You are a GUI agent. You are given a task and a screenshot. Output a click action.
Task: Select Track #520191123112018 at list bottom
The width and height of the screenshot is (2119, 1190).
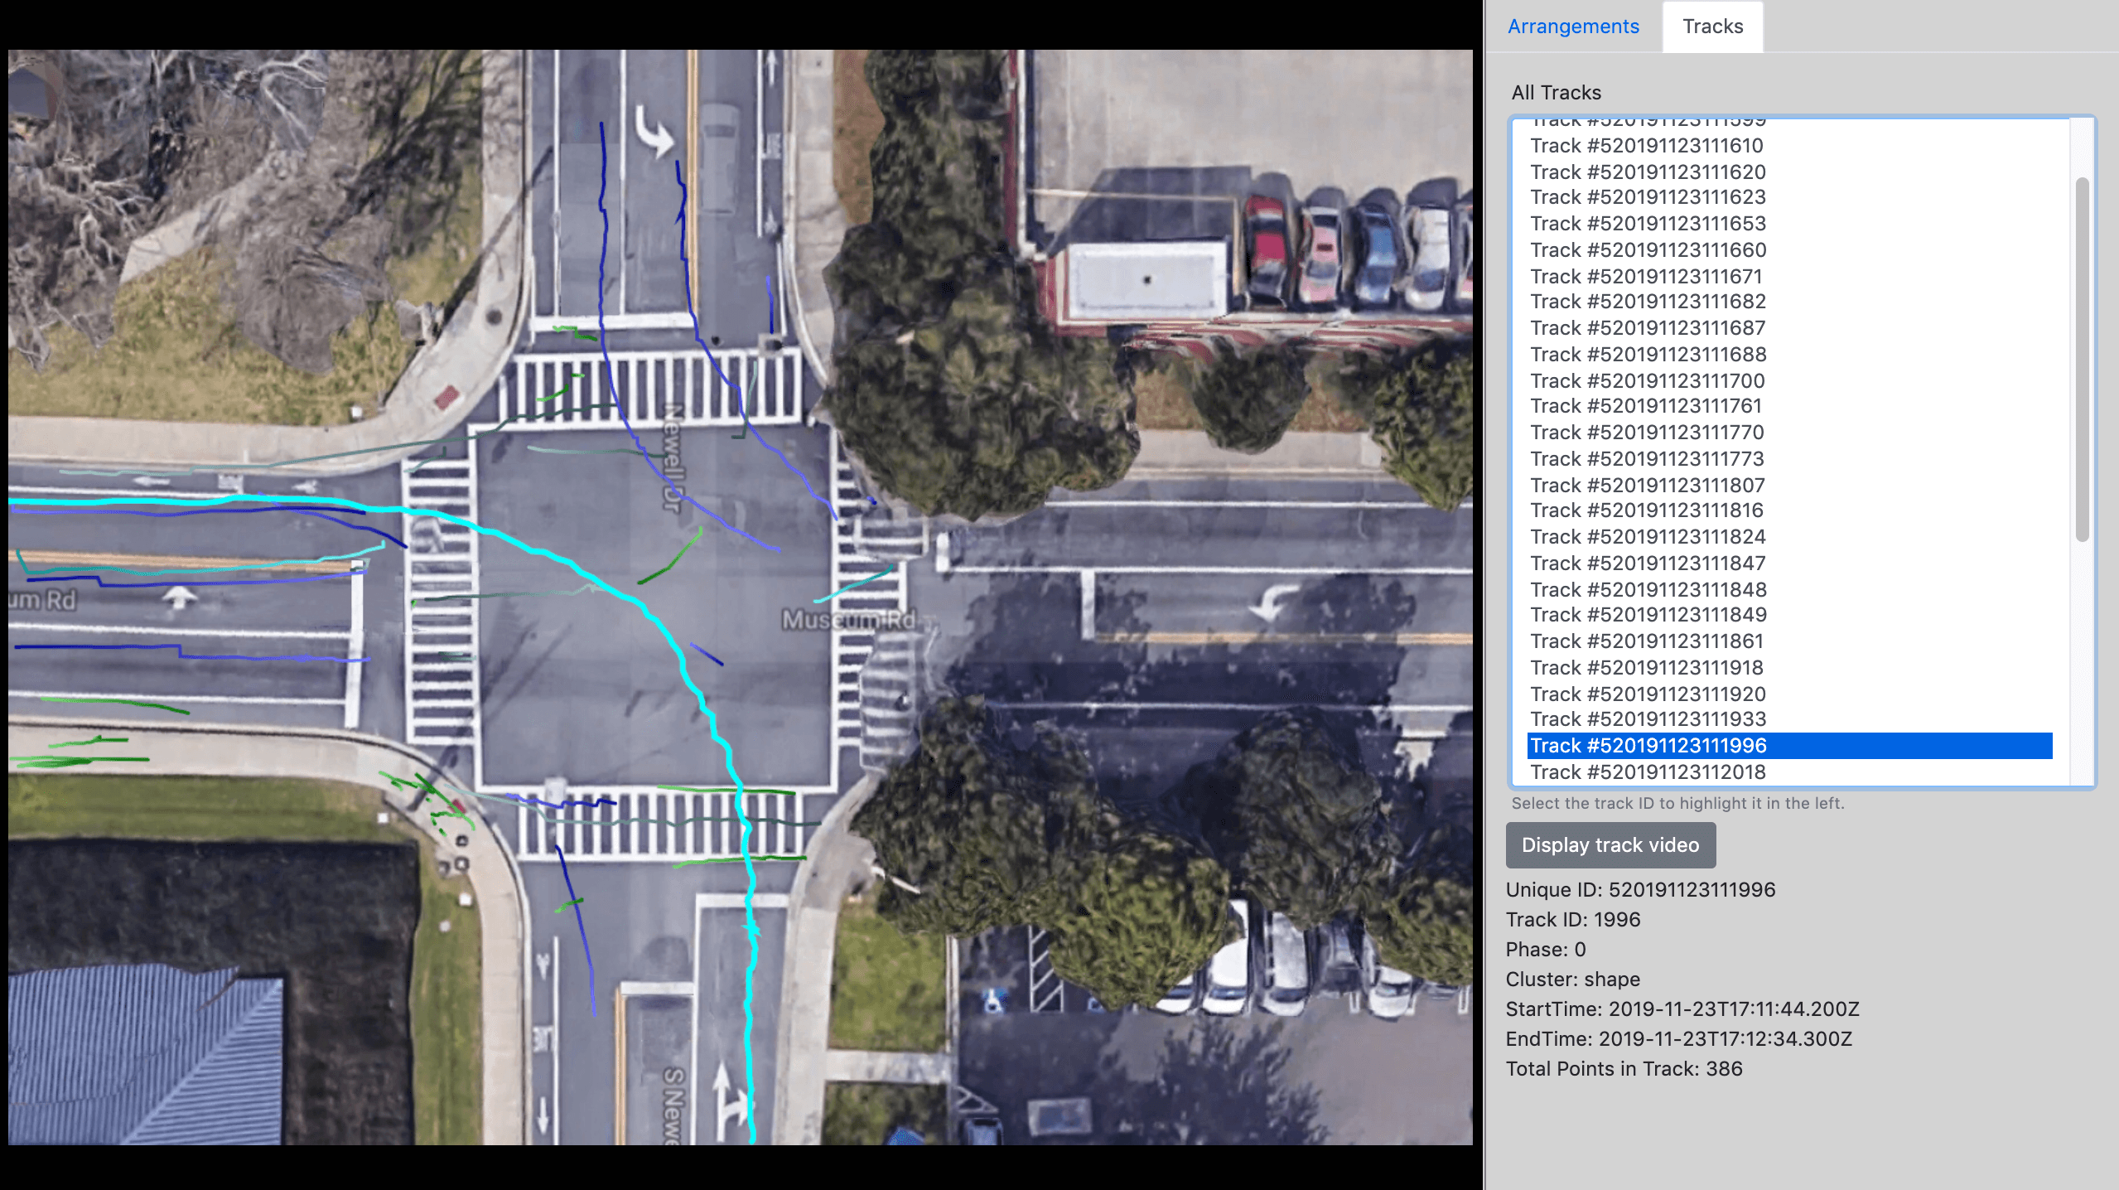pos(1647,772)
